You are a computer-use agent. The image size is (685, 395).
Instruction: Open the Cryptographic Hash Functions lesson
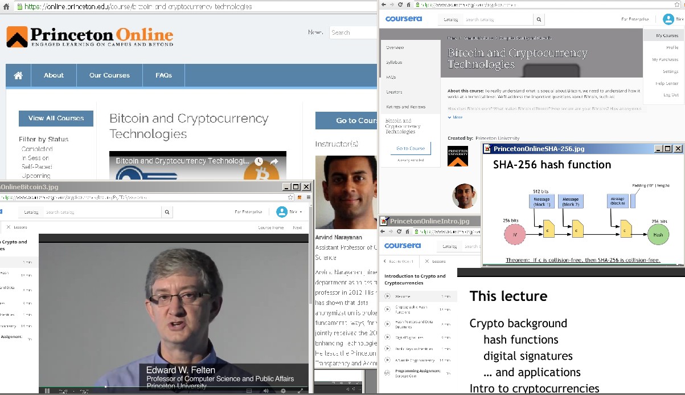point(419,310)
